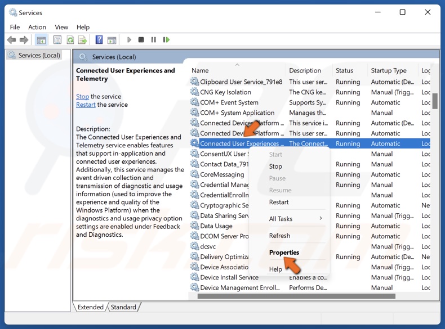Click the Back arrow toolbar icon
The width and height of the screenshot is (445, 329).
click(12, 40)
